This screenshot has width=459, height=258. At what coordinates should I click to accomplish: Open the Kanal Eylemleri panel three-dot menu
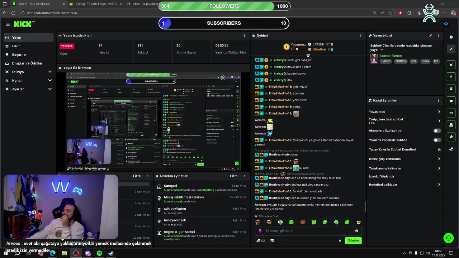pyautogui.click(x=438, y=101)
